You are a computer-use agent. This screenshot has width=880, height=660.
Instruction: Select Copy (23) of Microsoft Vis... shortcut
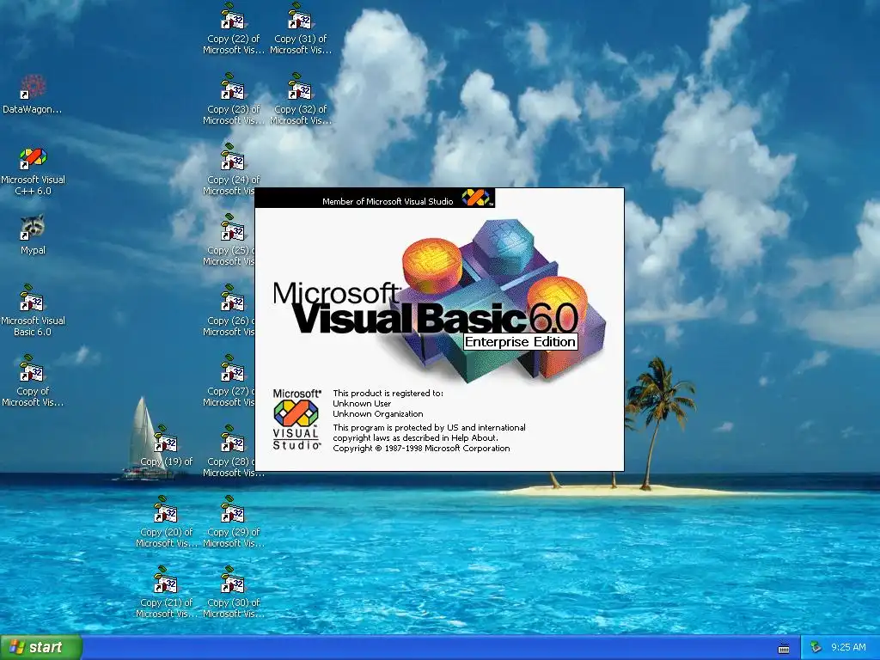[234, 100]
